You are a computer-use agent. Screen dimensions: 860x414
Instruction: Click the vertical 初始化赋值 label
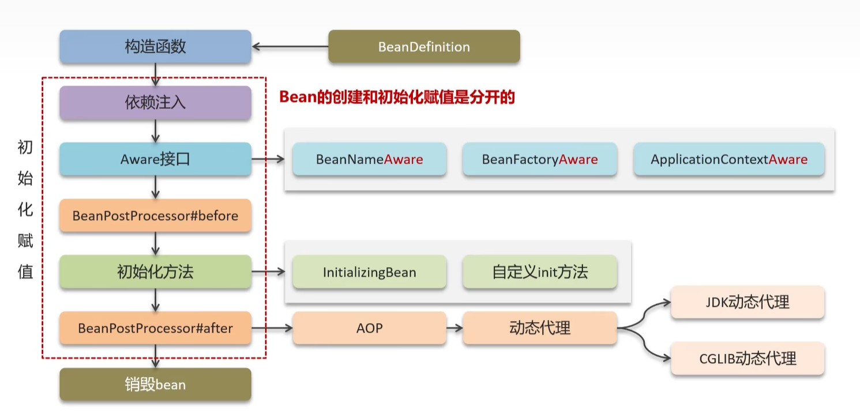pyautogui.click(x=25, y=210)
